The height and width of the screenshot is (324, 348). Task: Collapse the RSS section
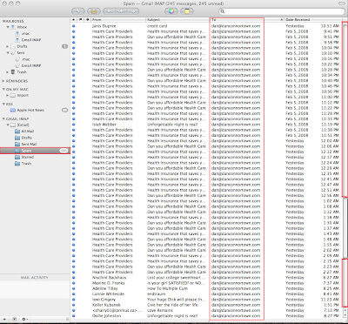[3, 104]
